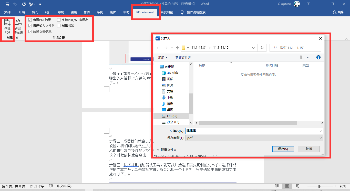350x191 pixels.
Task: Switch to the 视图 tab
Action: point(113,12)
